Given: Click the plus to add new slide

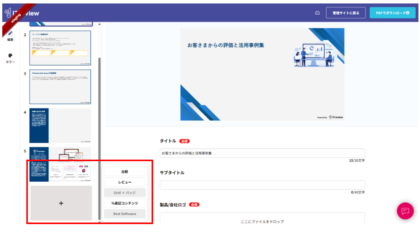Looking at the screenshot, I should click(x=61, y=203).
